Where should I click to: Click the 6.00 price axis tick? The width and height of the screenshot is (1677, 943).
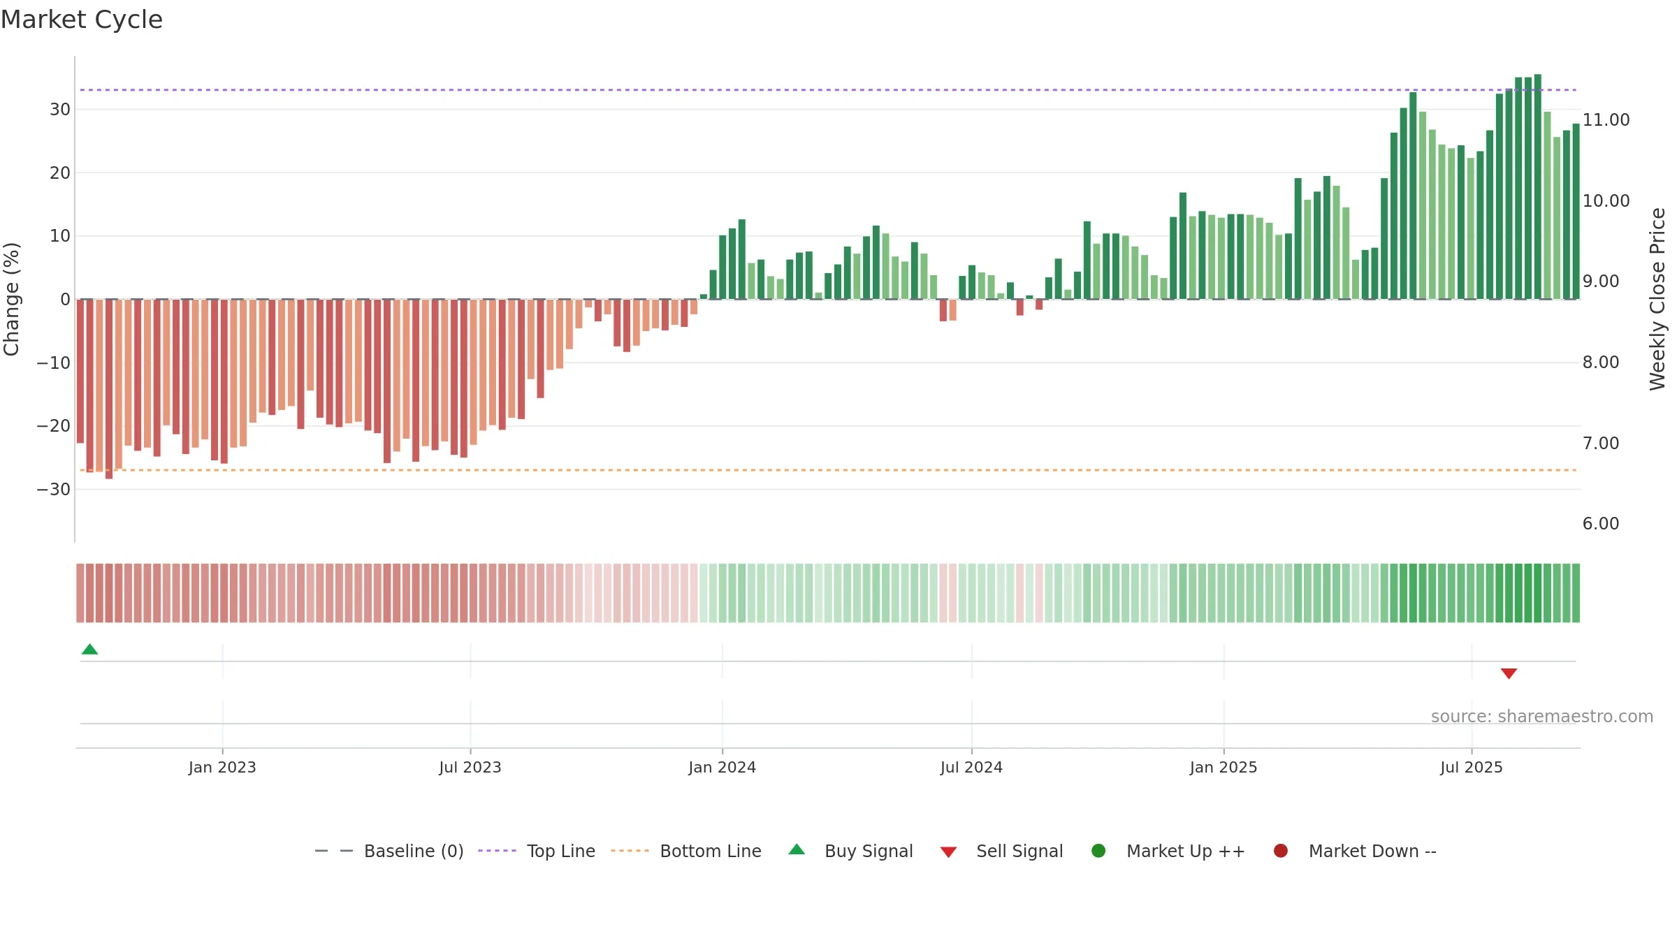pyautogui.click(x=1601, y=524)
